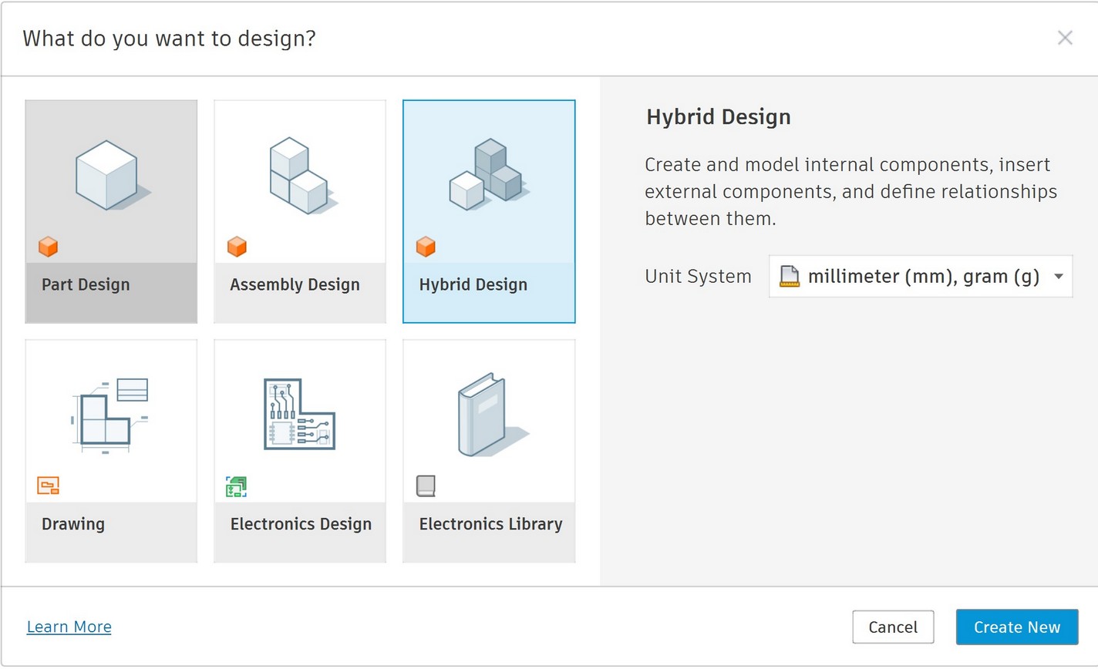Click the green schematic badge on Electronics Design
The height and width of the screenshot is (669, 1098).
tap(236, 486)
